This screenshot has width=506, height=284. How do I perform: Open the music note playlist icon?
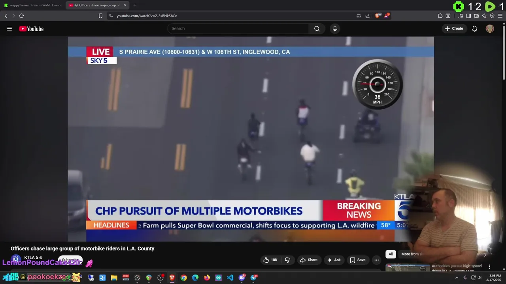click(x=461, y=16)
